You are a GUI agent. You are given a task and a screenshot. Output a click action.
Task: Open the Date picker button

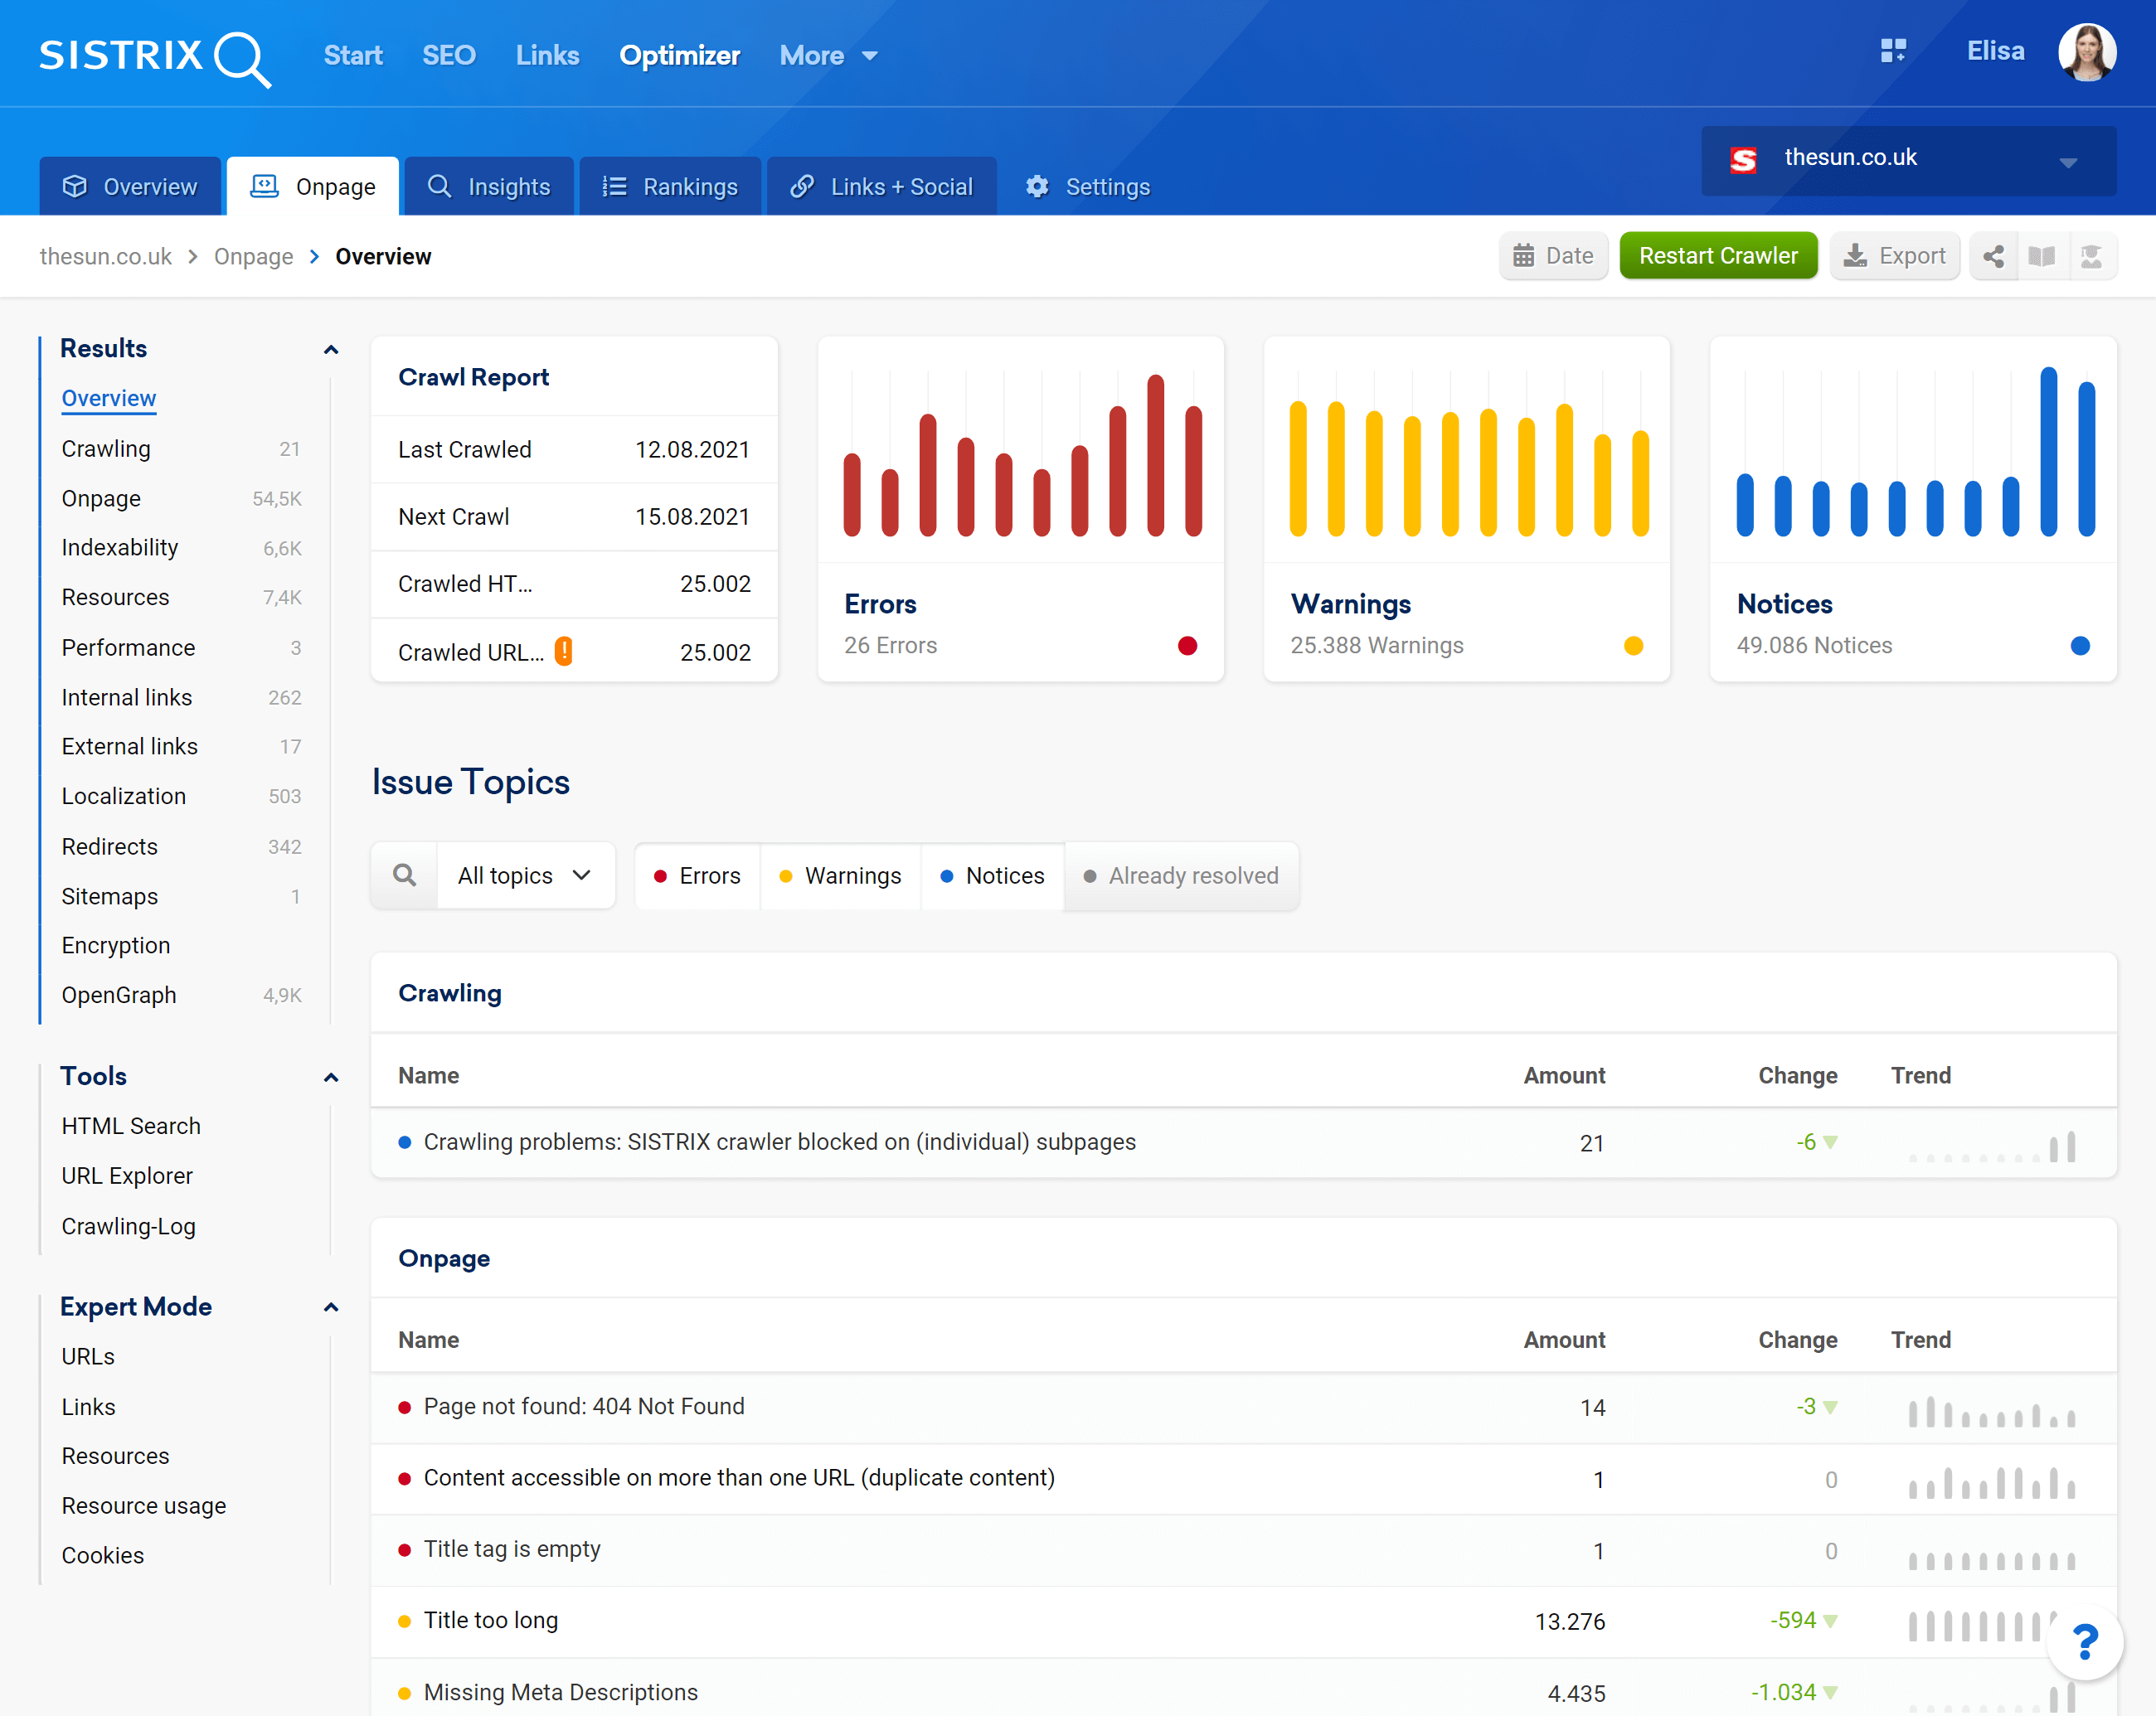click(x=1553, y=257)
